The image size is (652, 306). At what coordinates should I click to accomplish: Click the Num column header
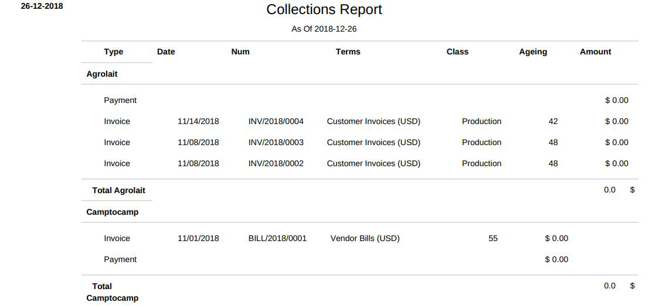240,52
